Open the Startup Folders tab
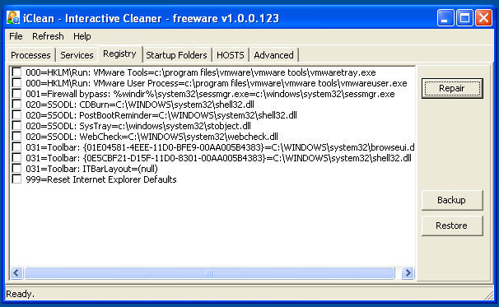The width and height of the screenshot is (499, 307). coord(176,55)
